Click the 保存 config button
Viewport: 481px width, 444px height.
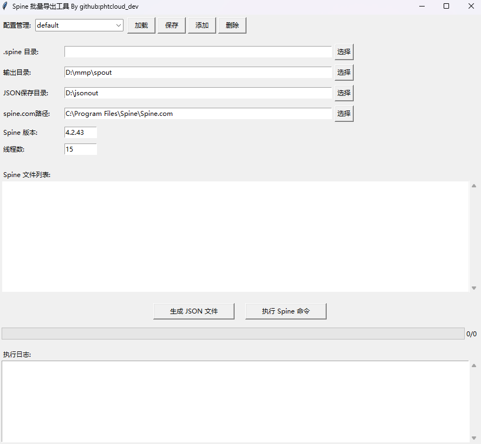click(x=172, y=25)
